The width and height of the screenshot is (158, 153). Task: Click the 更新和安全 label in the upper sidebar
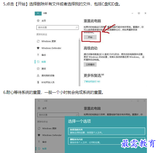pos(42,35)
